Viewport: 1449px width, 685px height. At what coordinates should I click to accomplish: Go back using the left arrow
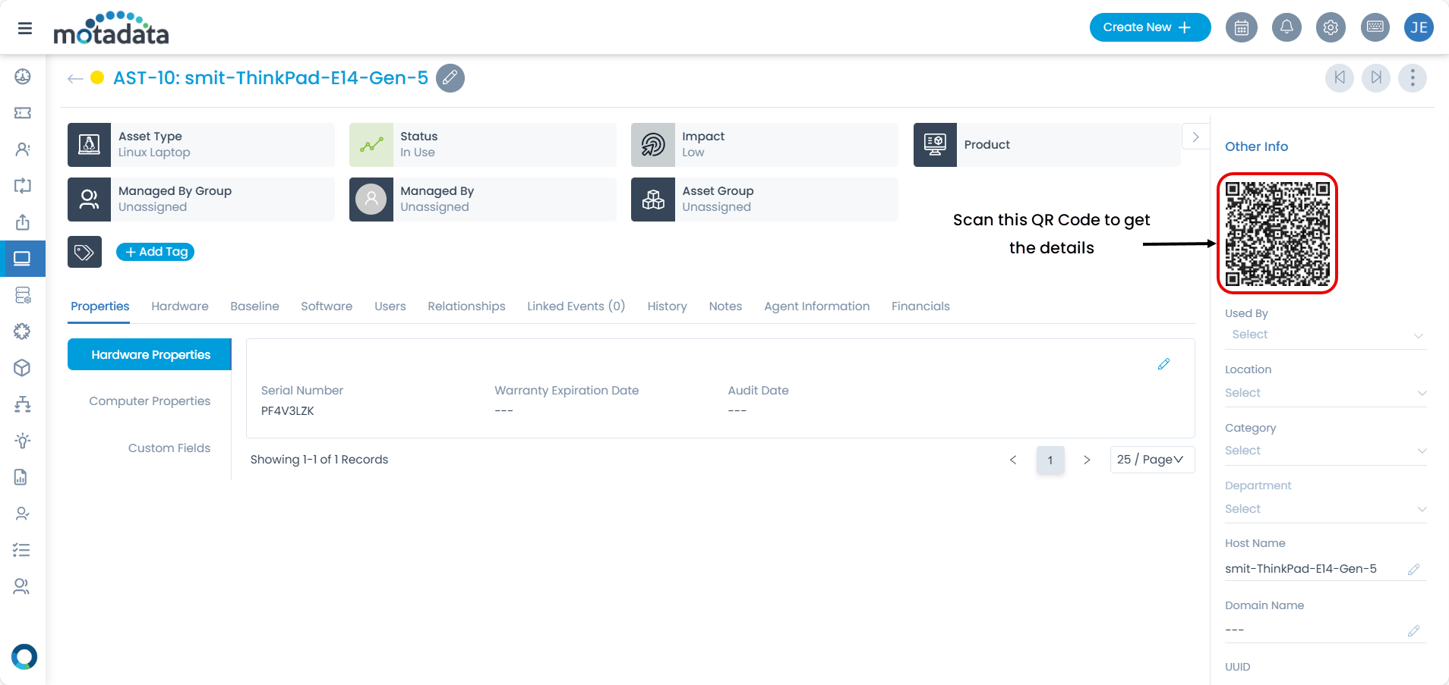[x=75, y=78]
